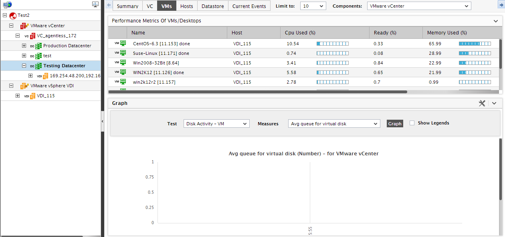Collapse the left tree panel with the splitter arrow
This screenshot has width=505, height=237.
102,121
